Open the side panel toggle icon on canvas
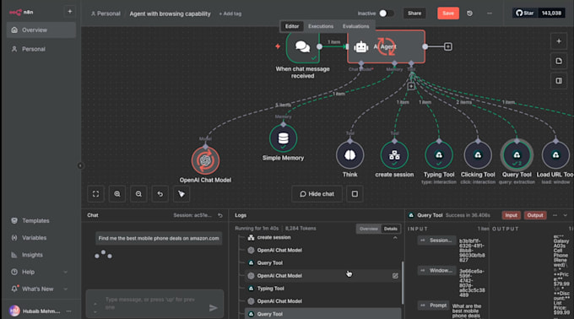The height and width of the screenshot is (319, 574). click(x=559, y=80)
